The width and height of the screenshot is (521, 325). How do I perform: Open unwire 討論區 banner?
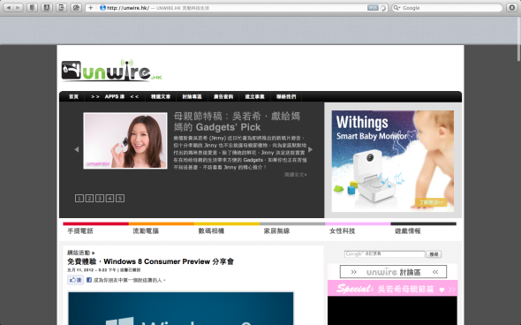pos(393,272)
